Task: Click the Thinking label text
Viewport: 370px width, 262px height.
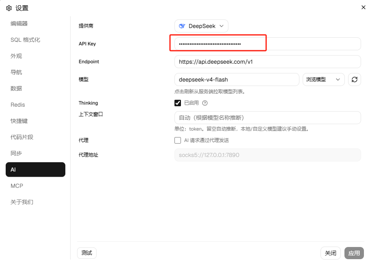Action: click(88, 103)
